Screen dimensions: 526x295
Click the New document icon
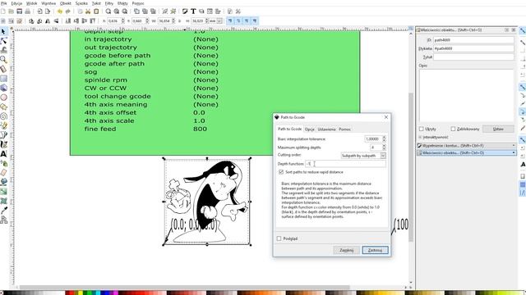[x=3, y=11]
